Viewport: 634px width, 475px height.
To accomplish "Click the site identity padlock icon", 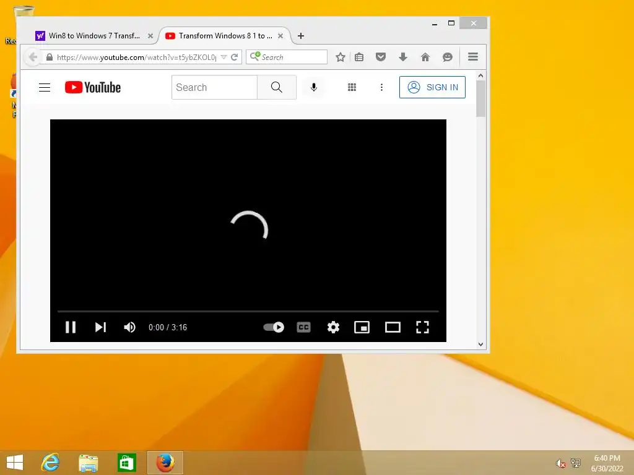I will [50, 57].
